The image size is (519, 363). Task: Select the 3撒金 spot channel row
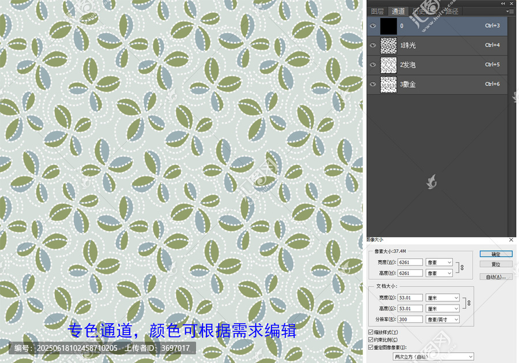click(x=437, y=84)
